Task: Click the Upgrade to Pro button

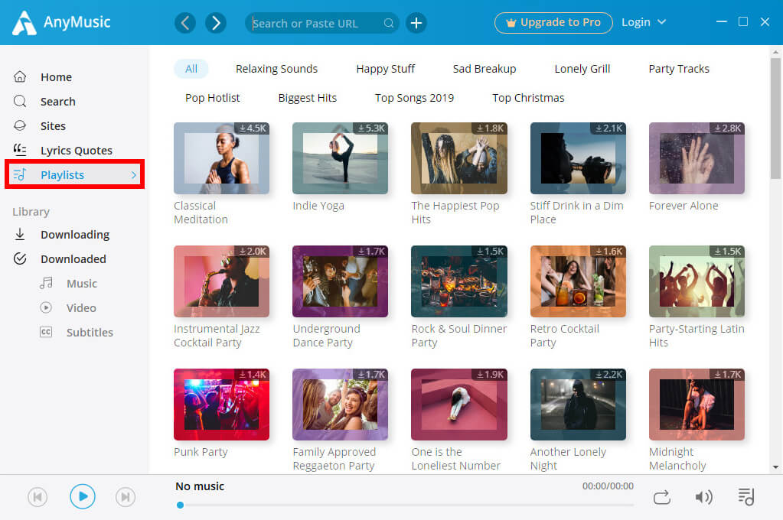Action: coord(553,22)
